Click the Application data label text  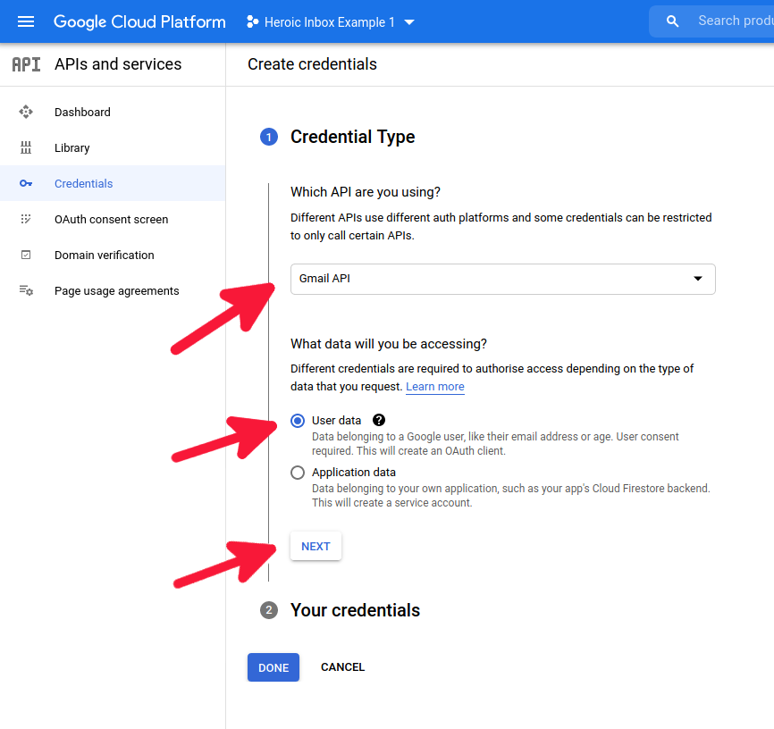[x=353, y=473]
